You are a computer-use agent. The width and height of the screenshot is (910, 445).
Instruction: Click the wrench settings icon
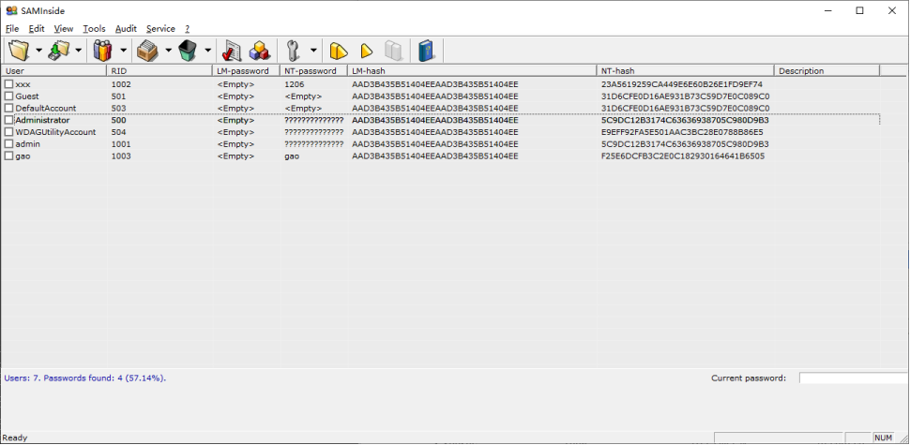(293, 51)
